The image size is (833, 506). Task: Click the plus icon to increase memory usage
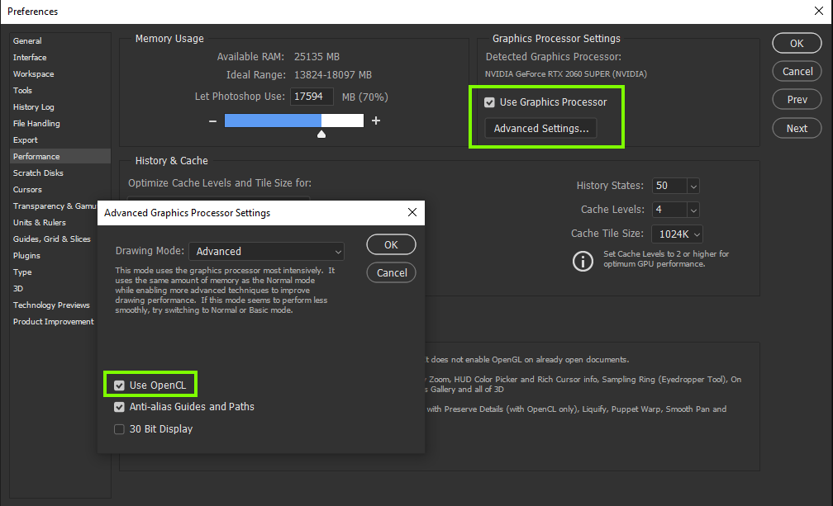tap(375, 120)
